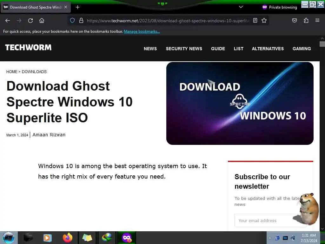Click the network monitor tray icon
This screenshot has height=244, width=325.
tap(285, 238)
